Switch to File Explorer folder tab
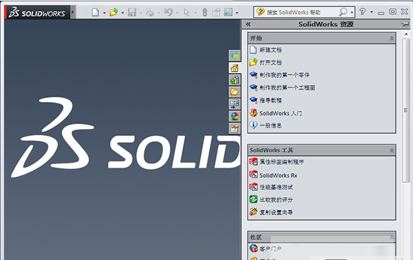The width and height of the screenshot is (413, 260). tap(234, 92)
